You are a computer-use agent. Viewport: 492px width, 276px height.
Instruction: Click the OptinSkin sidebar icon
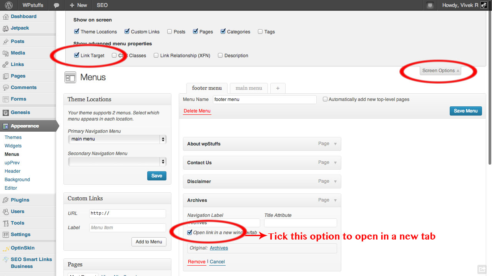5,248
